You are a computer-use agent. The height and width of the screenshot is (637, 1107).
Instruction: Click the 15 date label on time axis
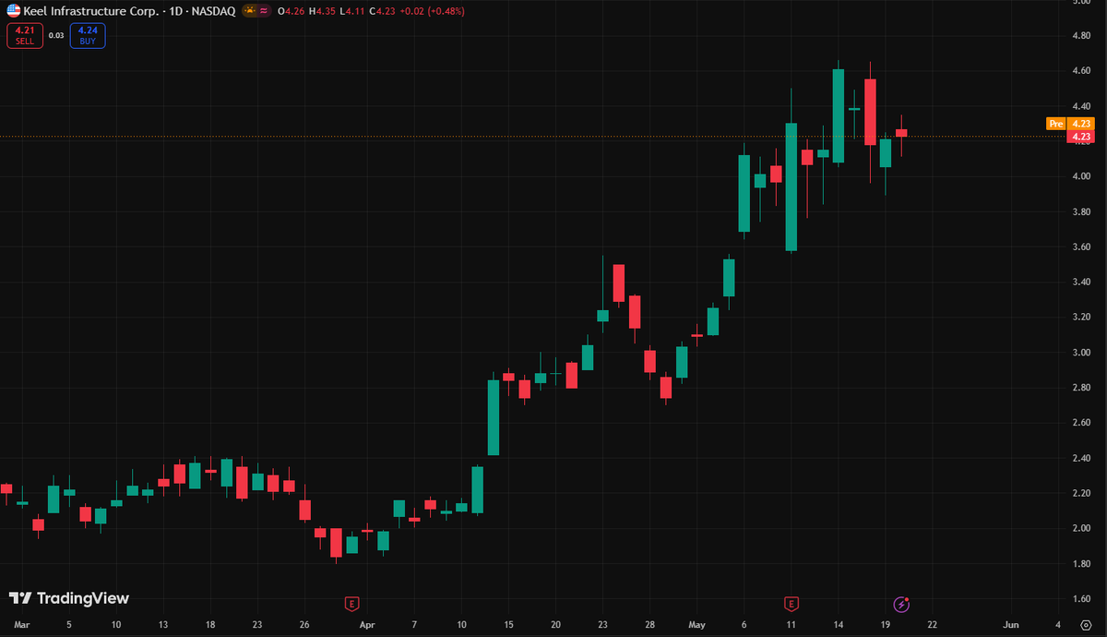[508, 625]
